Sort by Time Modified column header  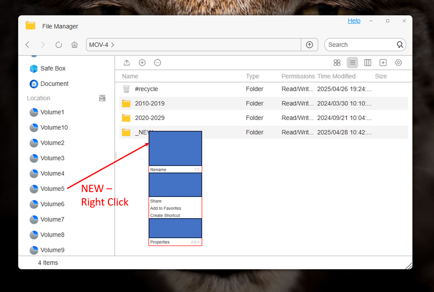pyautogui.click(x=336, y=76)
